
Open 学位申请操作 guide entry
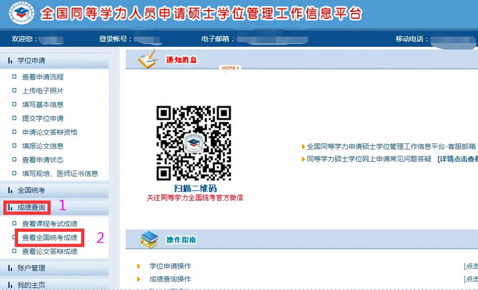click(x=170, y=266)
